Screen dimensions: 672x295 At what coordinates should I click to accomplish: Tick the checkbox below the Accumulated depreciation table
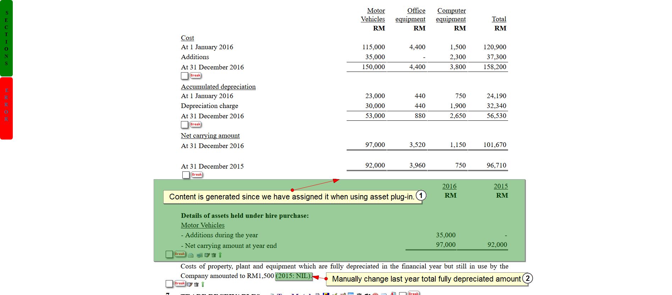184,125
